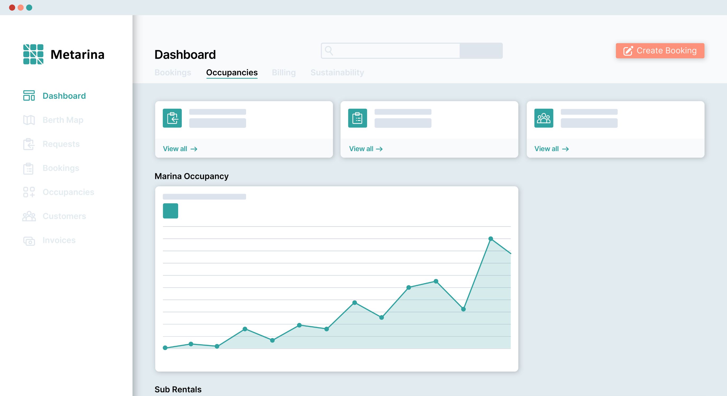The width and height of the screenshot is (727, 396).
Task: Click the first data point on occupancy chart
Action: (165, 348)
